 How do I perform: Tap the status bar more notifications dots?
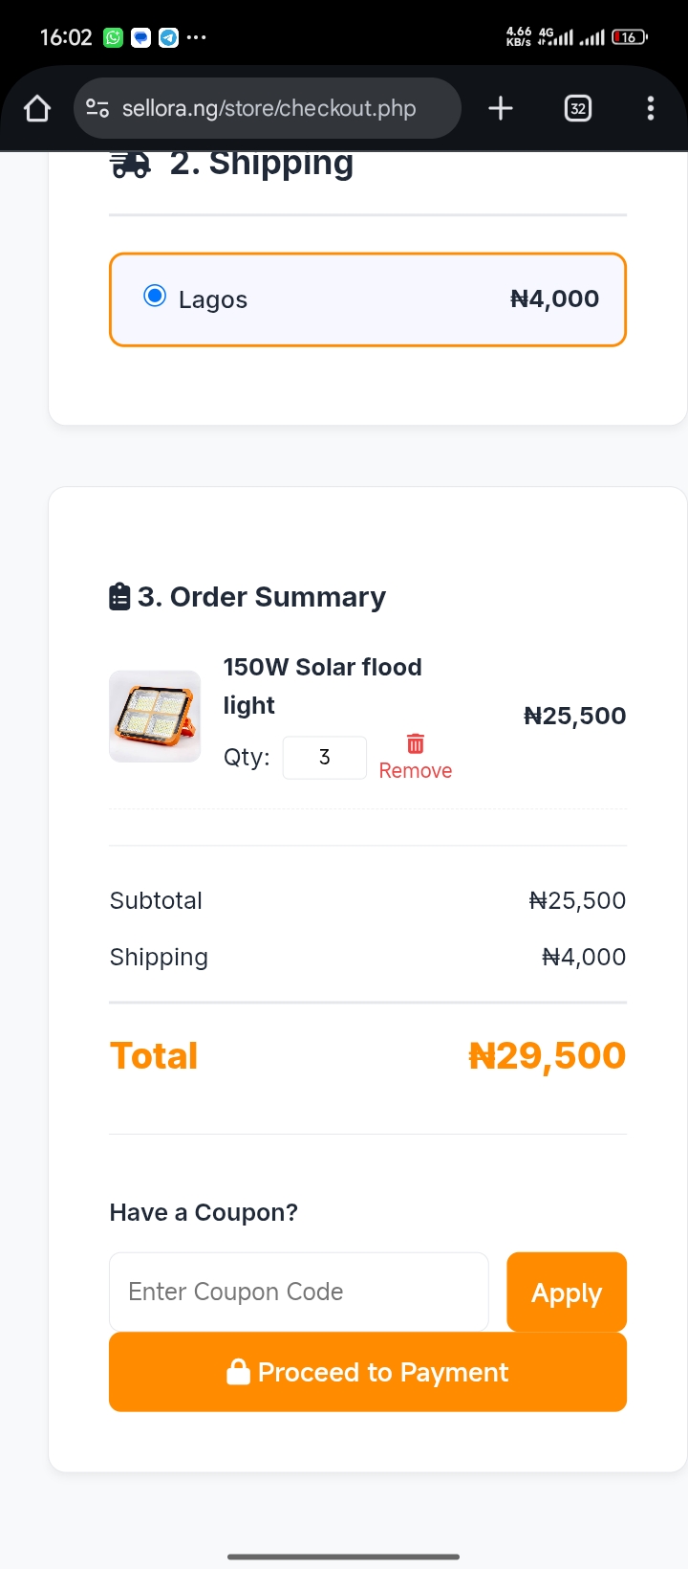pyautogui.click(x=197, y=37)
